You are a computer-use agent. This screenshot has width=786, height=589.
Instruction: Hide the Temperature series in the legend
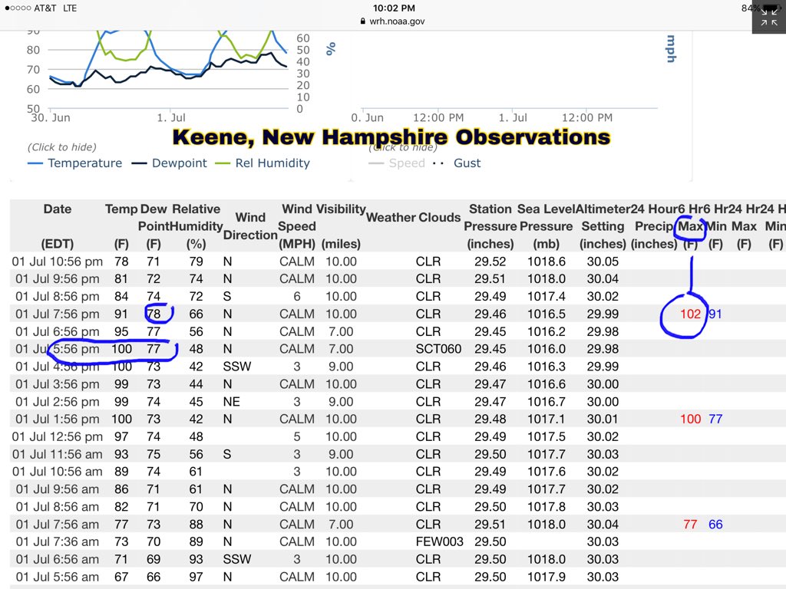pos(74,163)
